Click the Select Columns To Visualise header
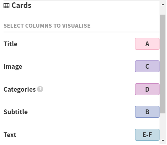167x145 pixels. pyautogui.click(x=47, y=26)
